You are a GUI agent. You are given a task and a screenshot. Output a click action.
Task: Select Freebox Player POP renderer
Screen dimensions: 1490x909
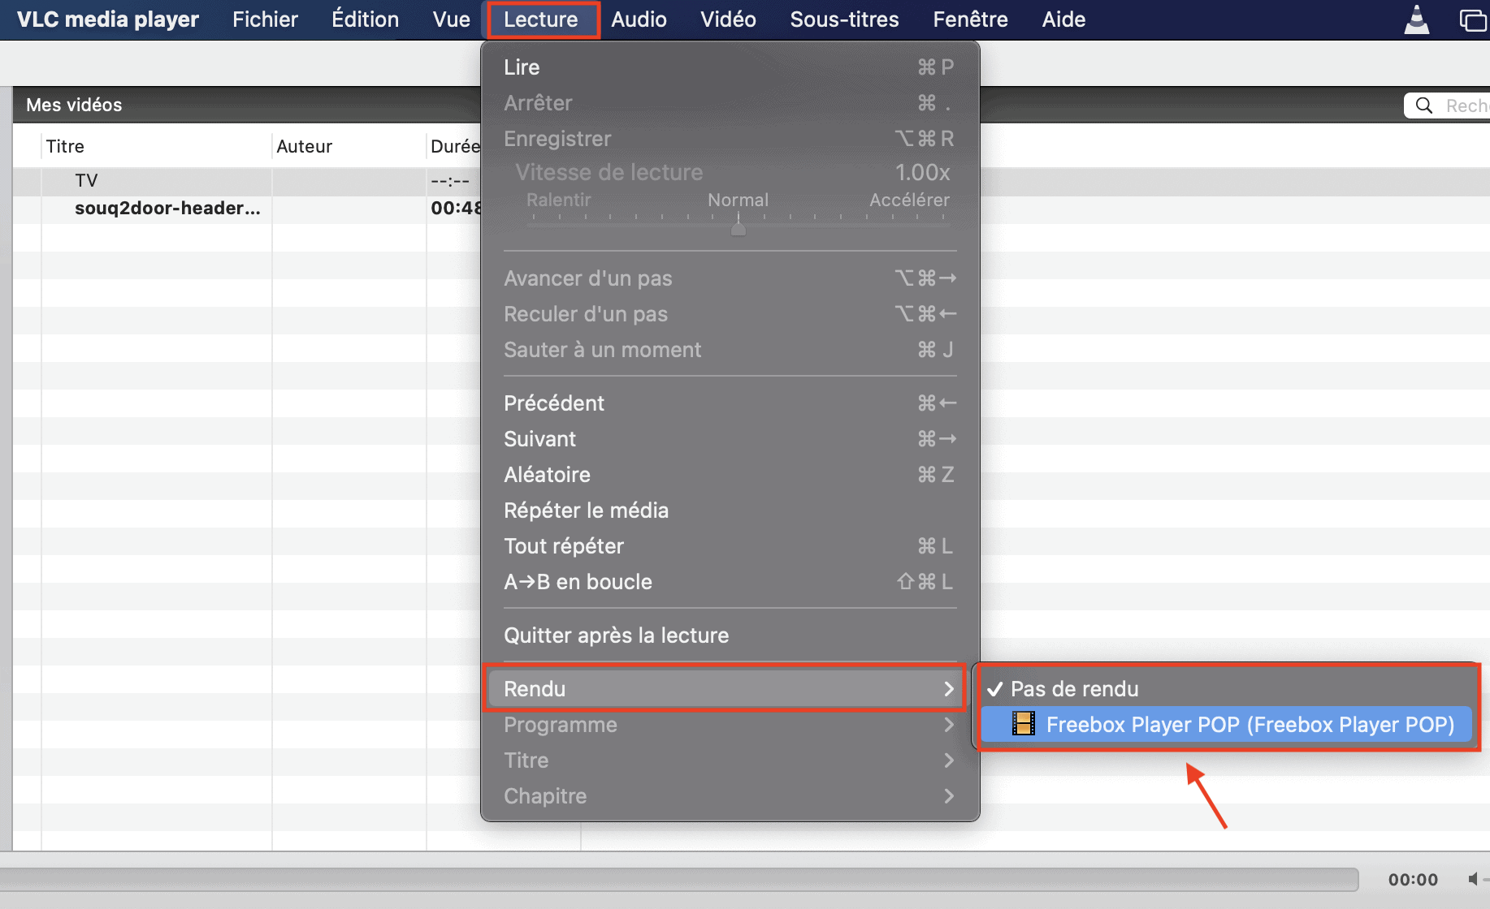(1227, 725)
